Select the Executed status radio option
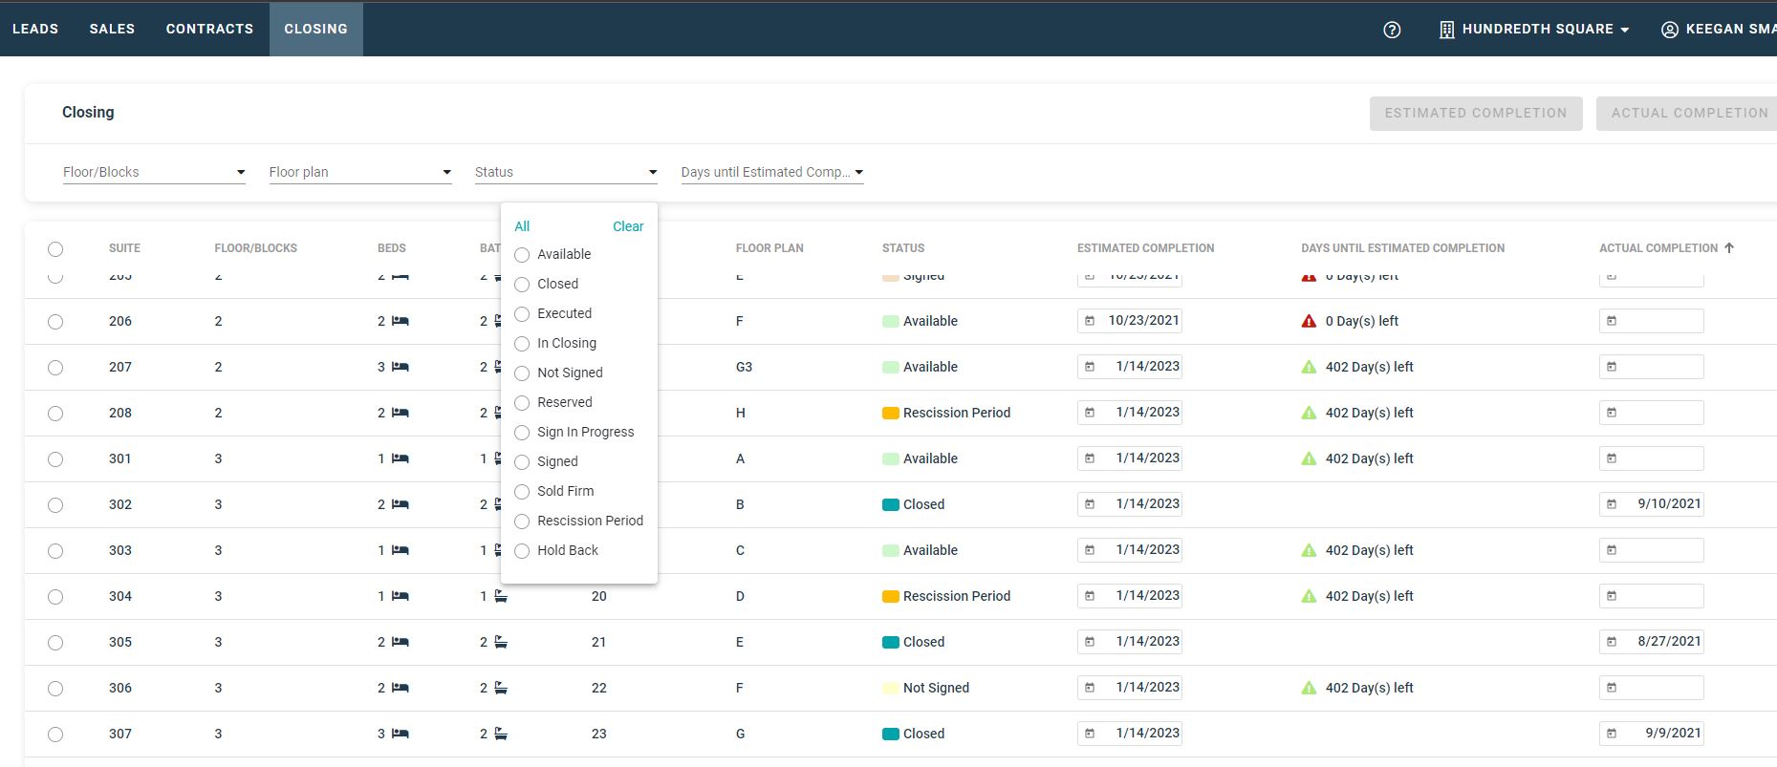 coord(522,314)
